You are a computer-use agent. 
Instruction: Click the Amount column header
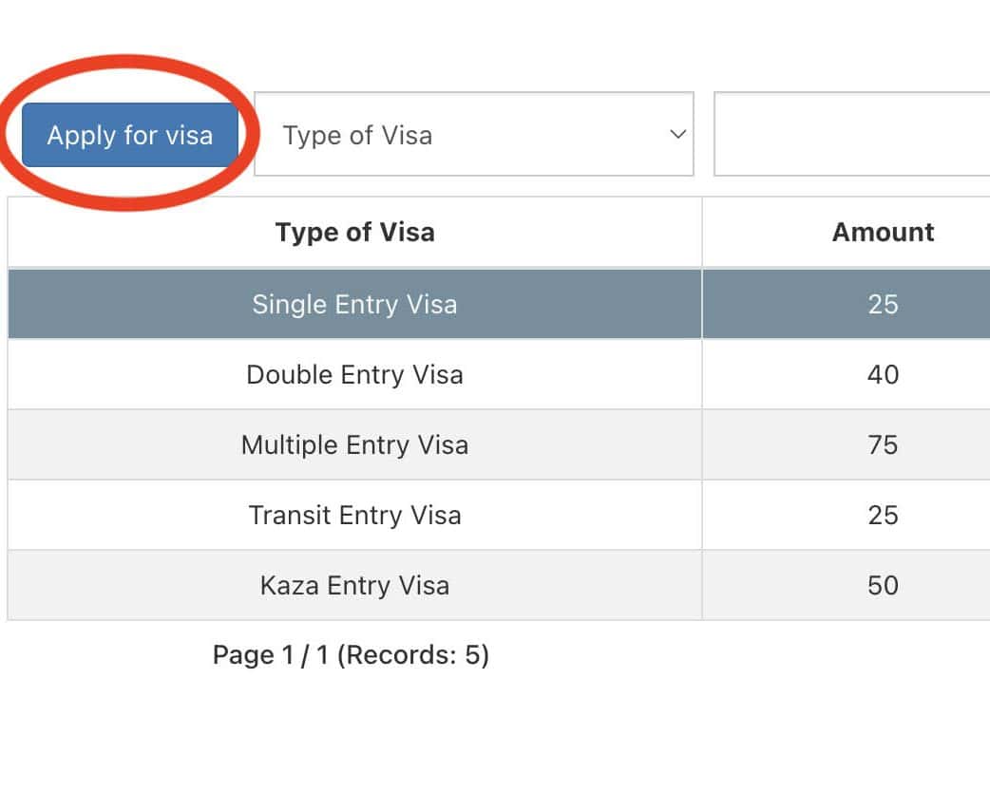[883, 233]
